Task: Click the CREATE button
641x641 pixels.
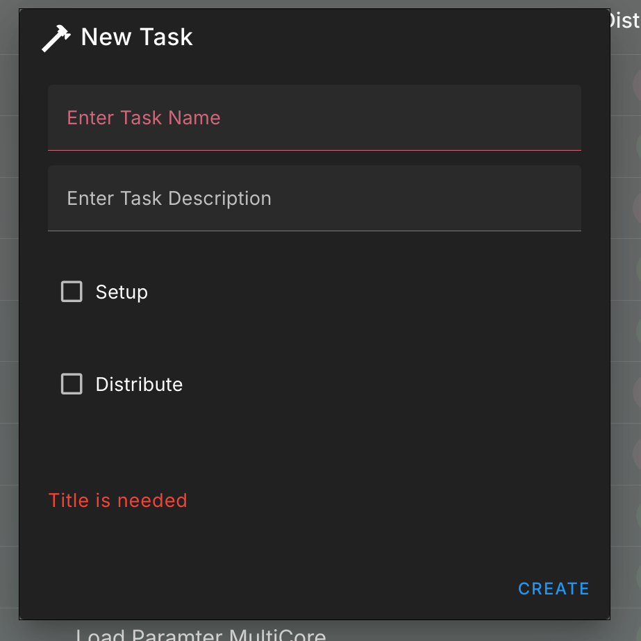Action: pyautogui.click(x=553, y=589)
